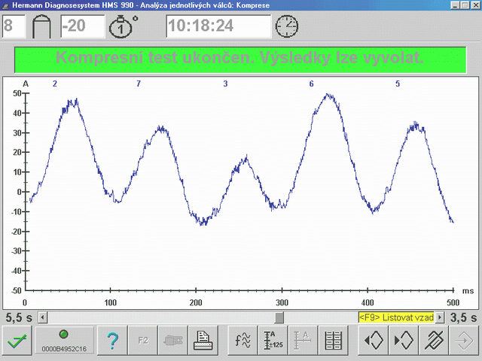Click the F2 function button
Viewport: 482px width, 361px height.
pos(142,341)
